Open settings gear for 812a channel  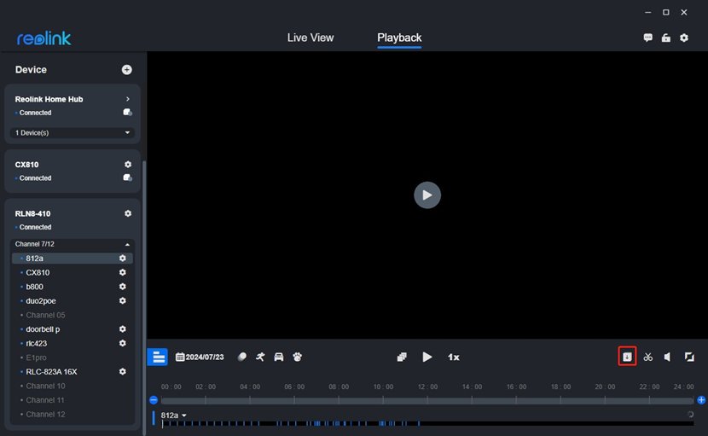122,258
